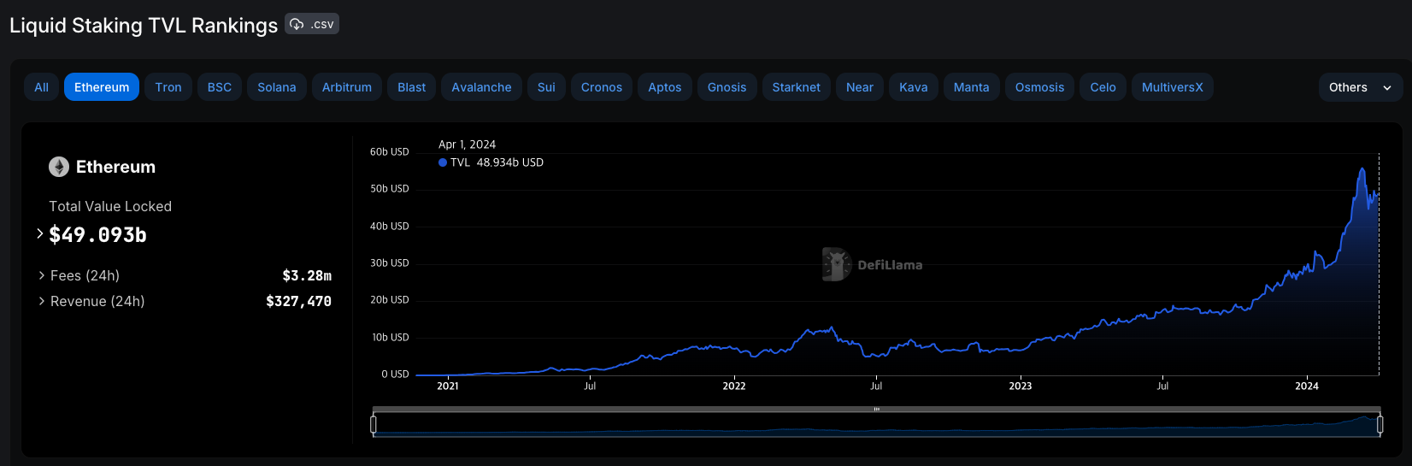Switch to the Solana chain tab
1412x466 pixels.
click(x=276, y=87)
